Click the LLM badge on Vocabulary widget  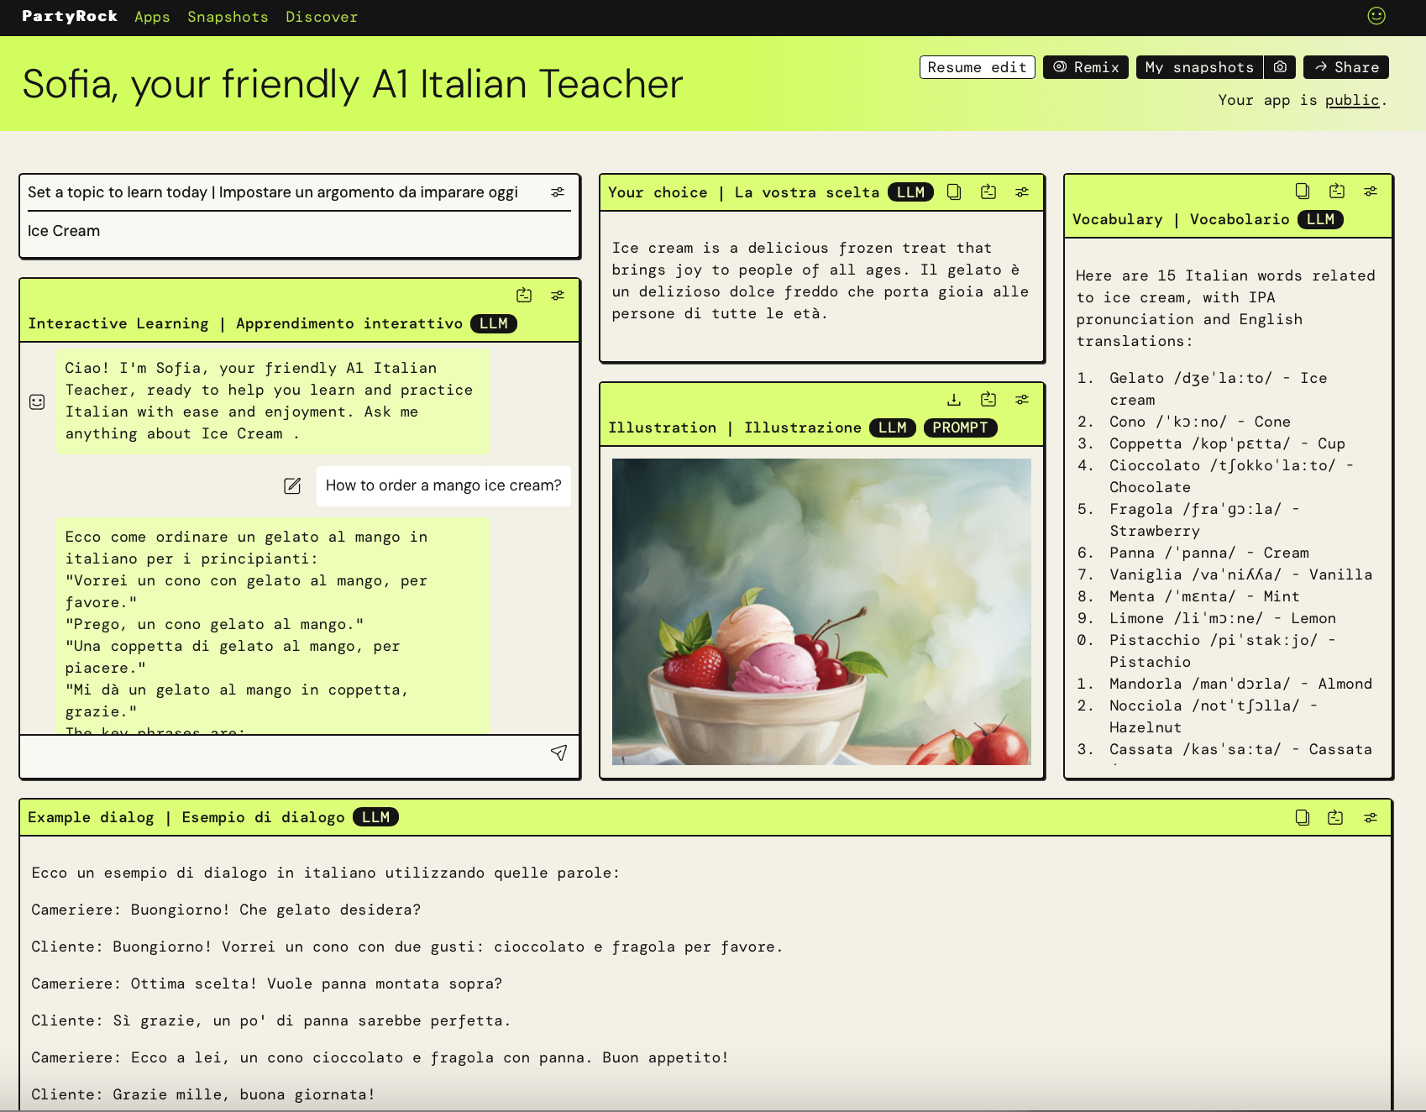1321,219
